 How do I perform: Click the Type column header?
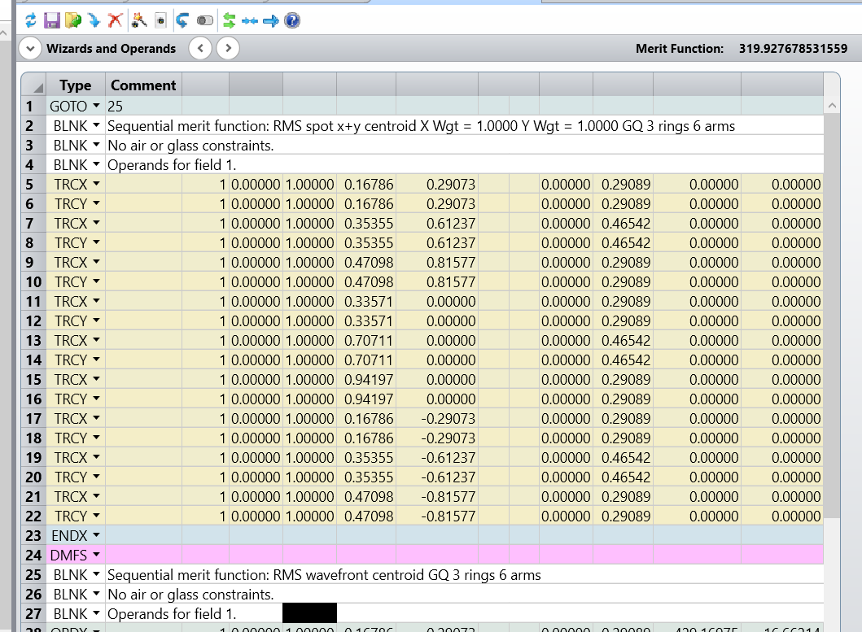tap(76, 85)
